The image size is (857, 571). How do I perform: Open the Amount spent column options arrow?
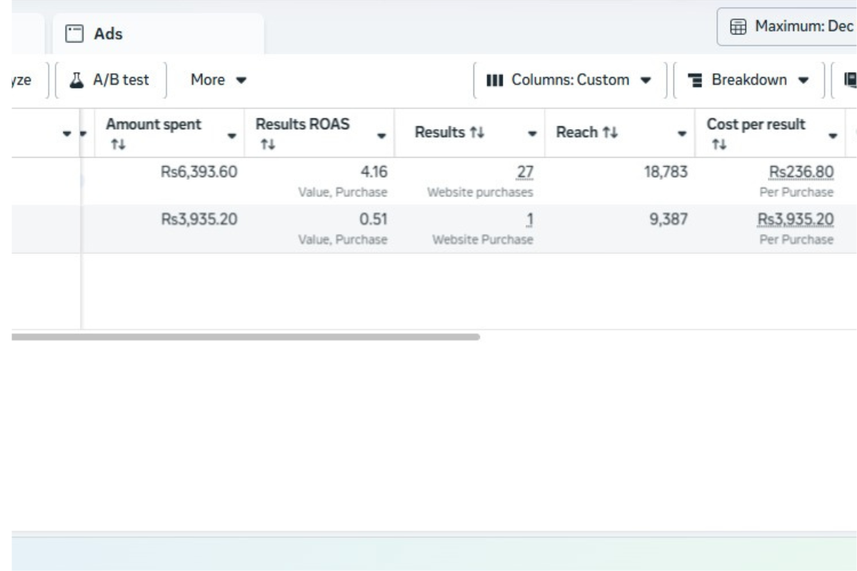[232, 136]
